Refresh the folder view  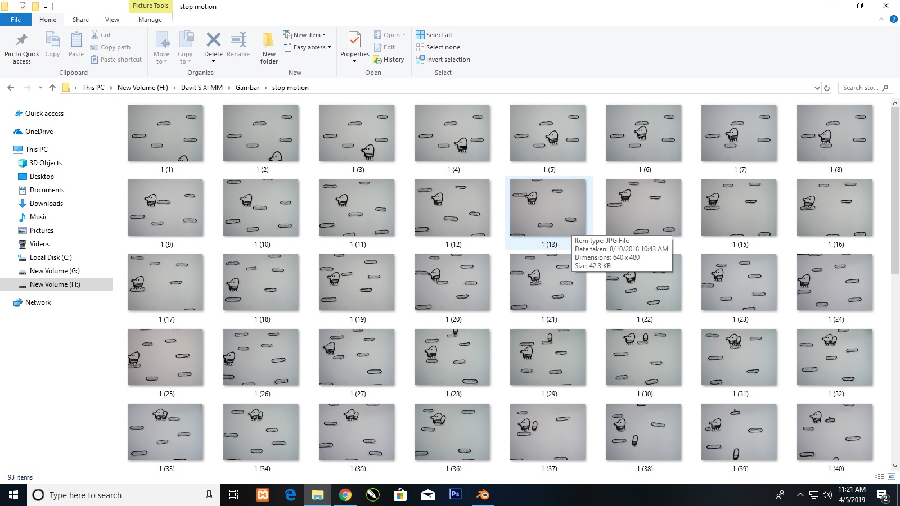click(827, 88)
